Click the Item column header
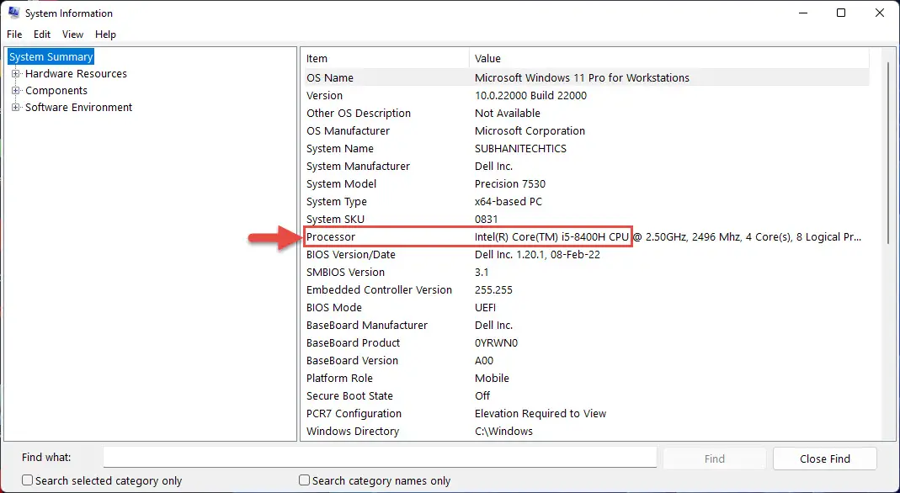This screenshot has height=493, width=900. click(386, 59)
